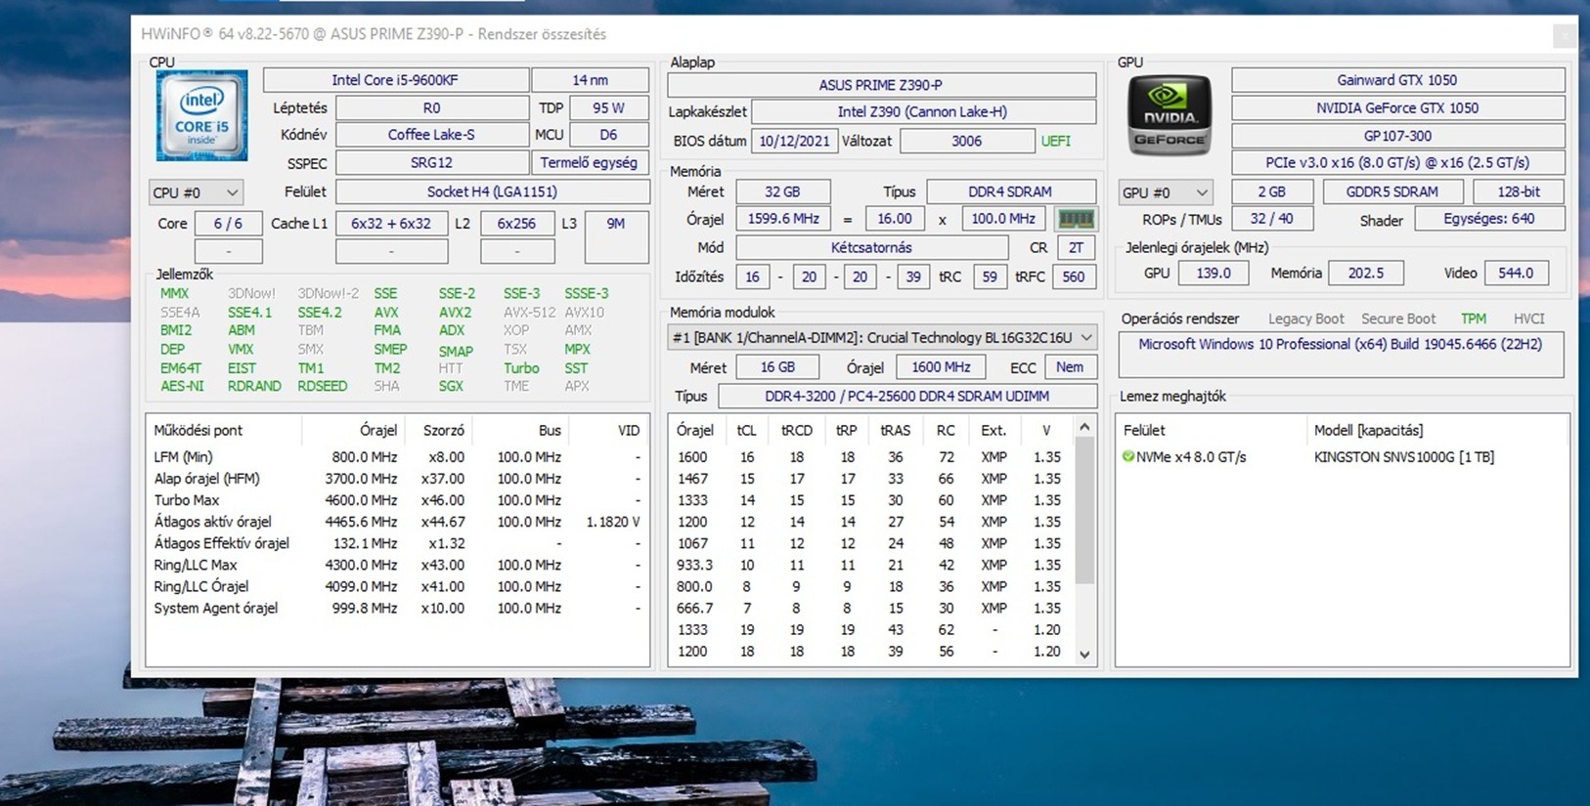Click the BIOS date 10/12/2021 field
This screenshot has height=806, width=1590.
(x=794, y=141)
